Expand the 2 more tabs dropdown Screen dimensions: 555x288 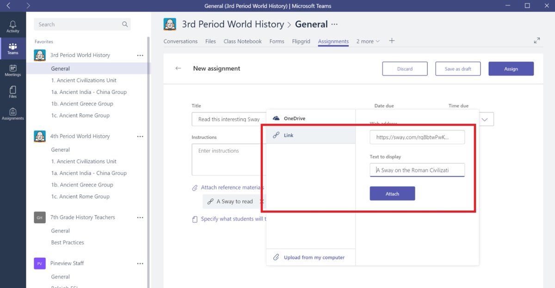(368, 41)
